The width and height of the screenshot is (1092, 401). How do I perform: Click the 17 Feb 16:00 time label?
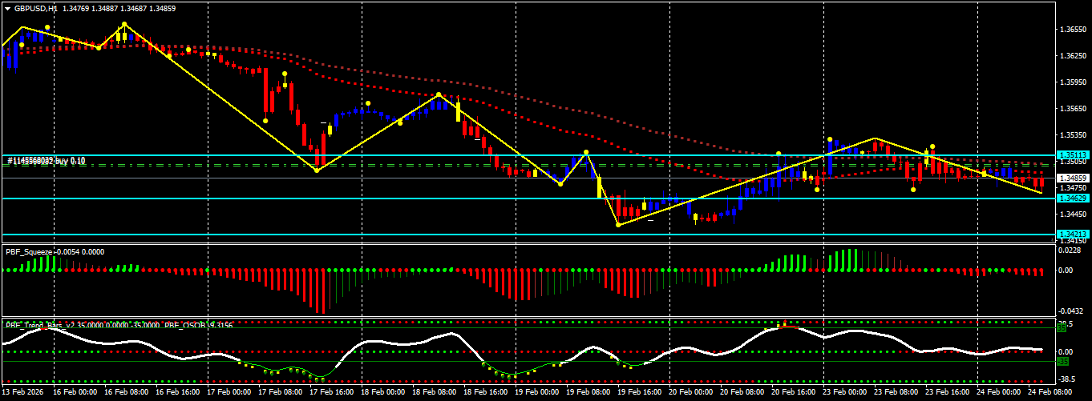[x=330, y=393]
